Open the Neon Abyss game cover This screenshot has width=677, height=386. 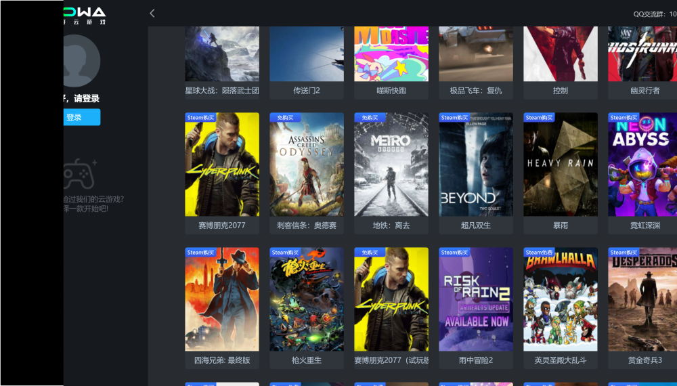[642, 165]
